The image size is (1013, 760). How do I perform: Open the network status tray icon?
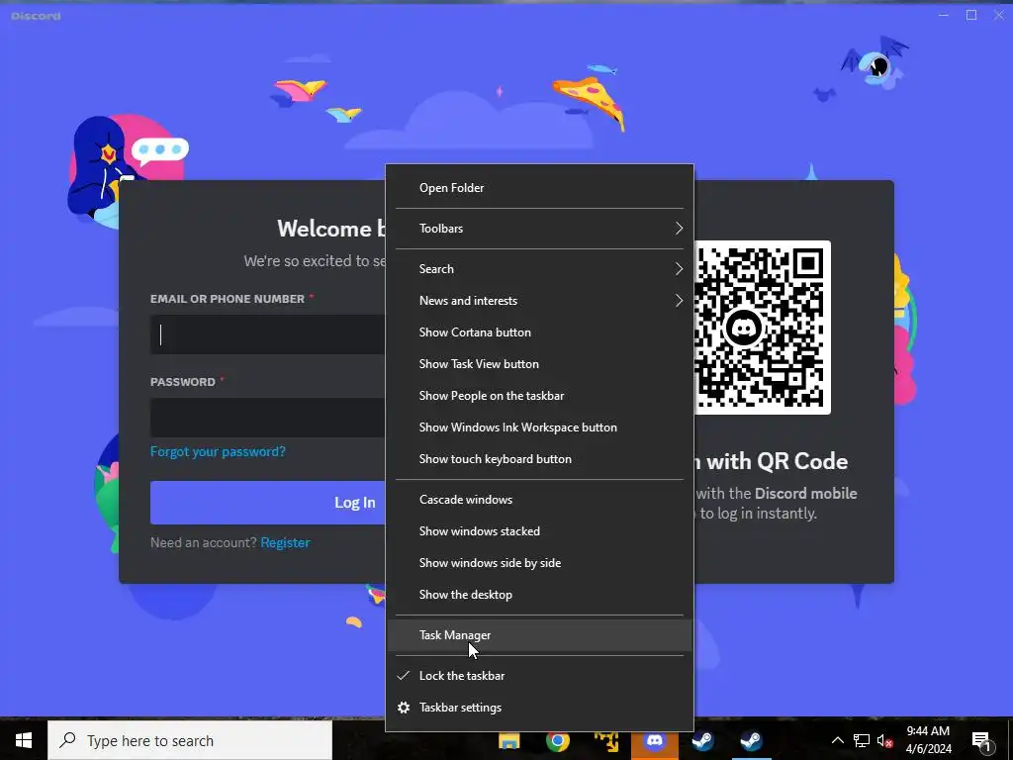pos(862,740)
